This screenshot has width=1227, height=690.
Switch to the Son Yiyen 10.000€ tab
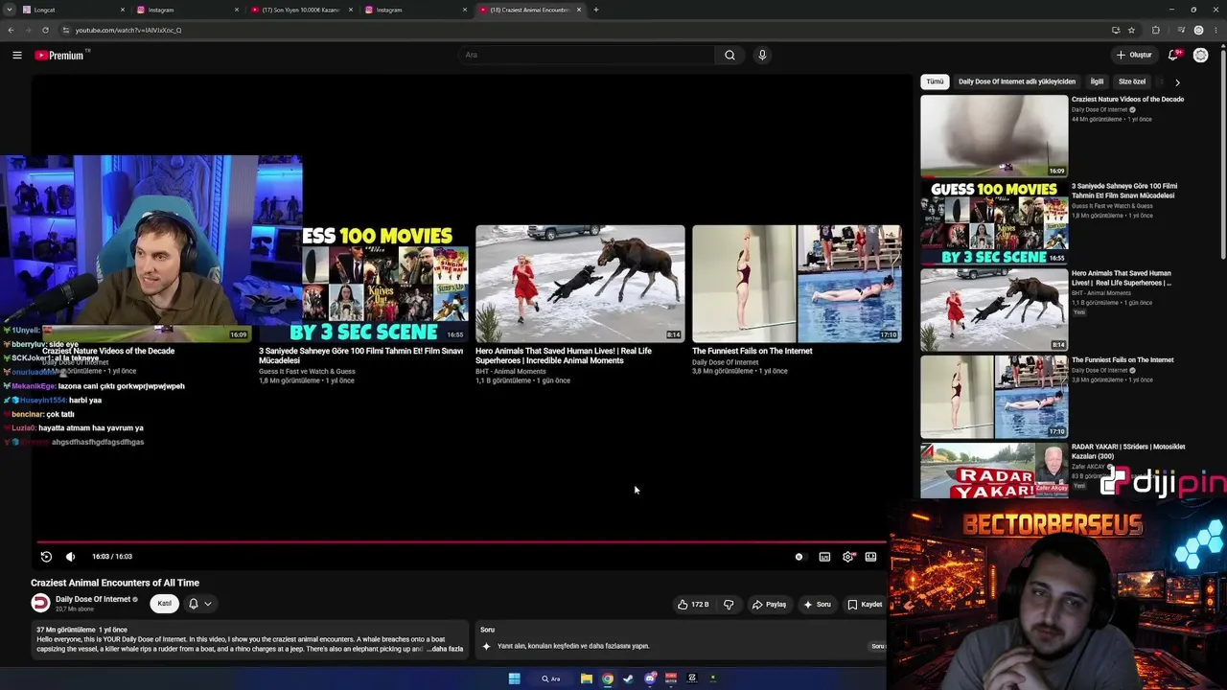(x=301, y=10)
